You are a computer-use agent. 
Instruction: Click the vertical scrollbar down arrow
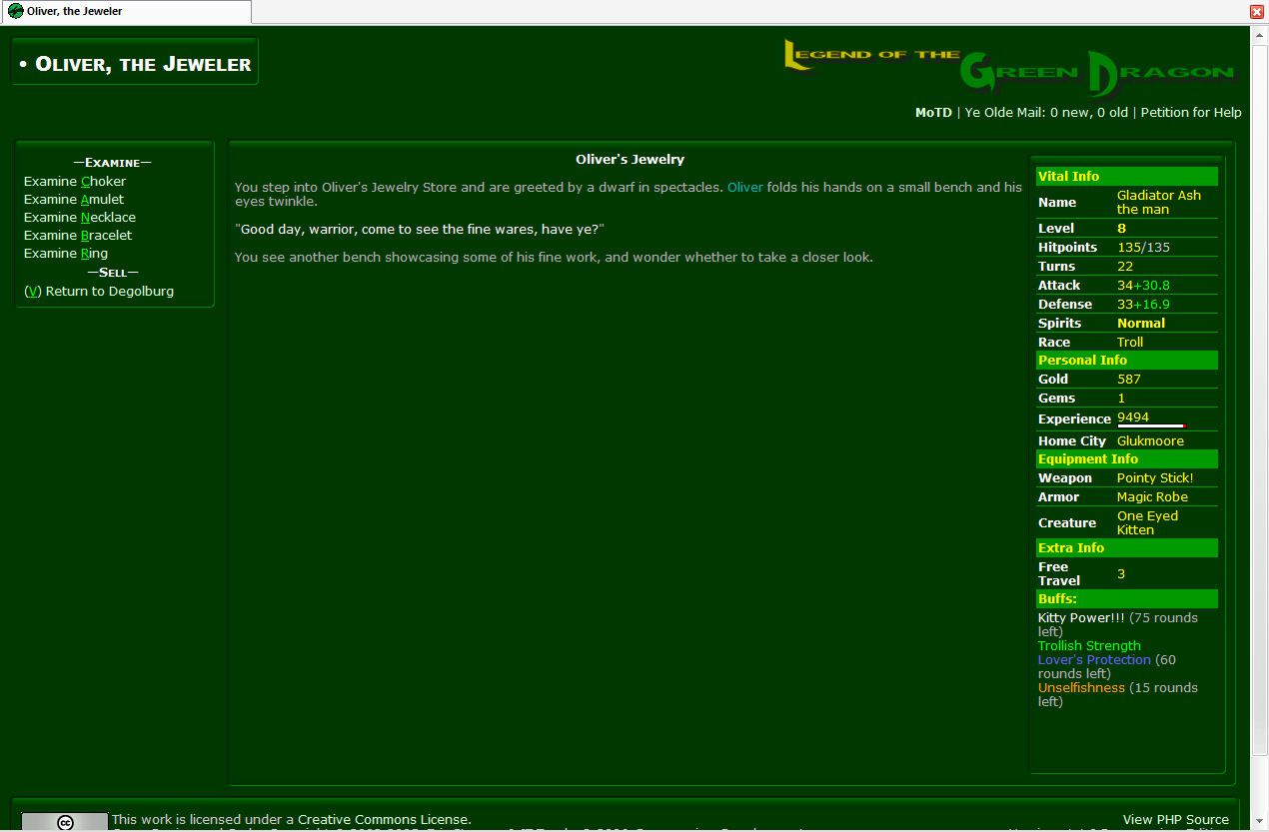pyautogui.click(x=1259, y=822)
